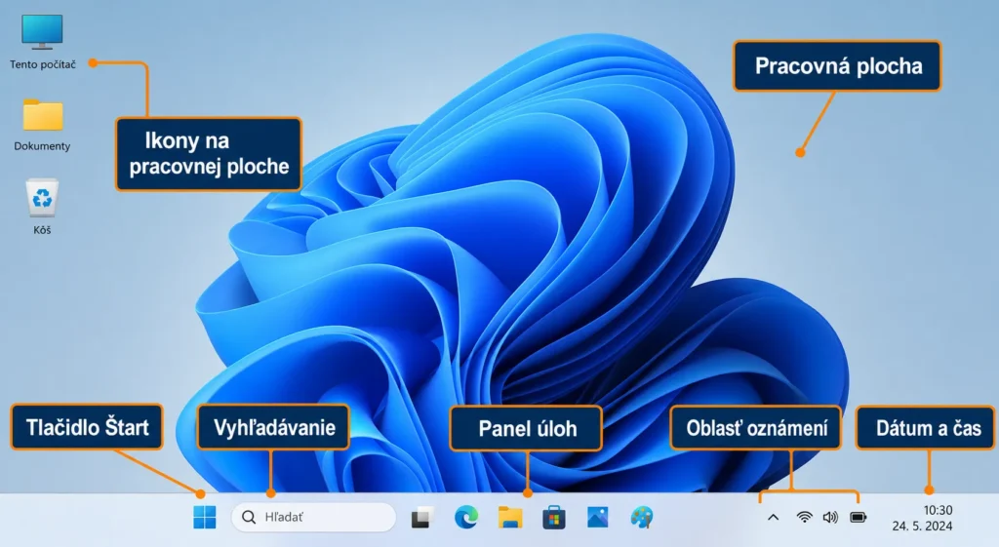999x547 pixels.
Task: Open the clock showing 10:30
Action: pos(938,510)
